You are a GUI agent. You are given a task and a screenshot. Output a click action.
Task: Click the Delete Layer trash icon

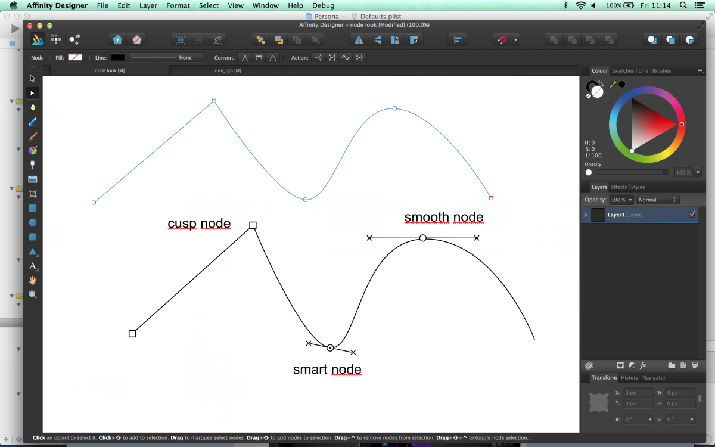coord(695,365)
